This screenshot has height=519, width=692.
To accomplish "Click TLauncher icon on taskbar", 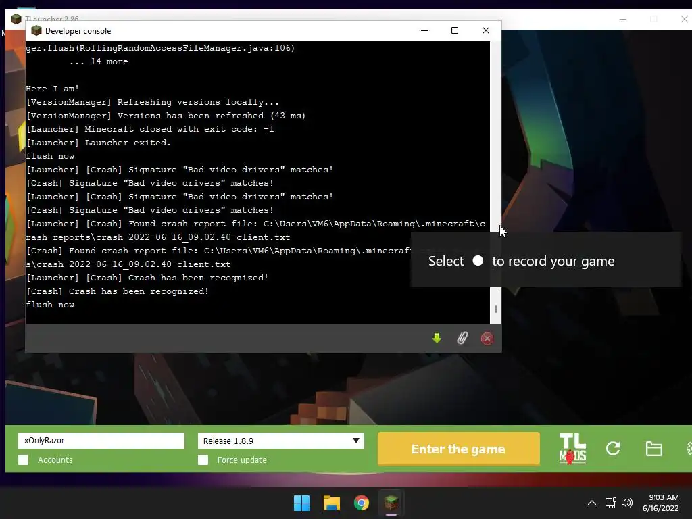I will (391, 503).
